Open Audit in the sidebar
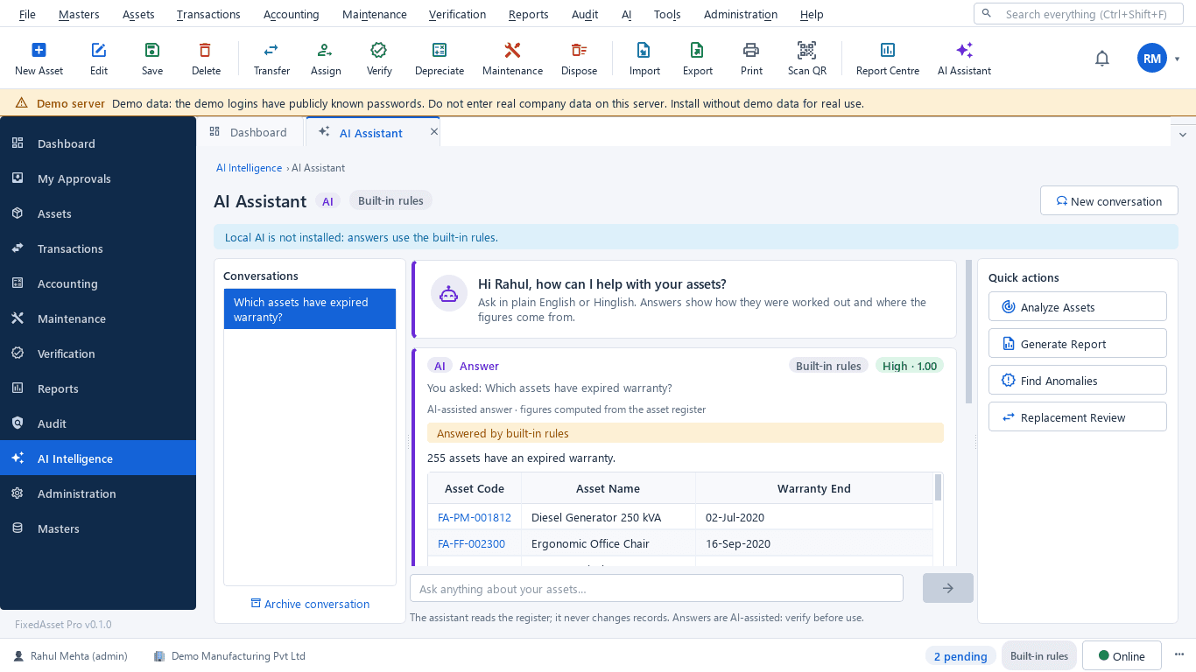Image resolution: width=1196 pixels, height=672 pixels. [x=98, y=423]
